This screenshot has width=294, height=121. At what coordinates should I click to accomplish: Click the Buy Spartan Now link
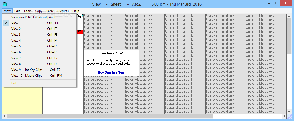point(111,72)
